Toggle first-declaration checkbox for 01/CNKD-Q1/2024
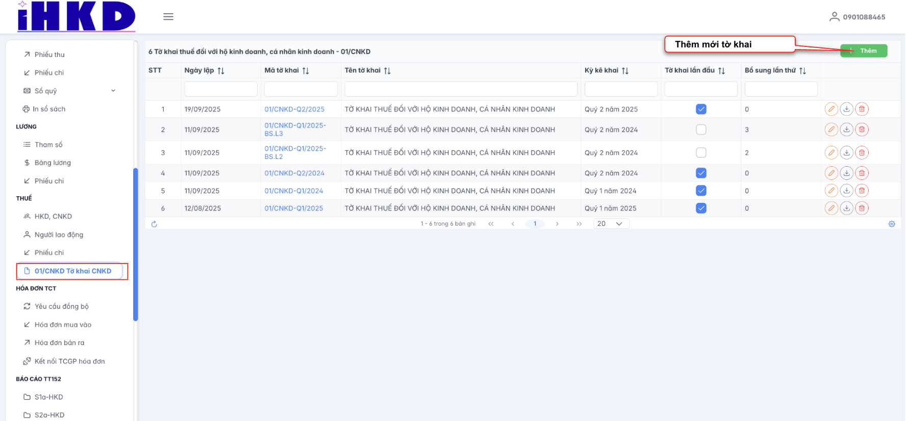906x421 pixels. click(x=701, y=191)
